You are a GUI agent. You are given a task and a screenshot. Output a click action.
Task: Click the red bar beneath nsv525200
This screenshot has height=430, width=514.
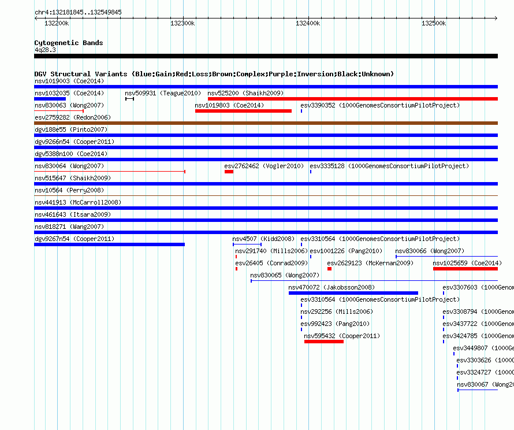[x=353, y=99]
